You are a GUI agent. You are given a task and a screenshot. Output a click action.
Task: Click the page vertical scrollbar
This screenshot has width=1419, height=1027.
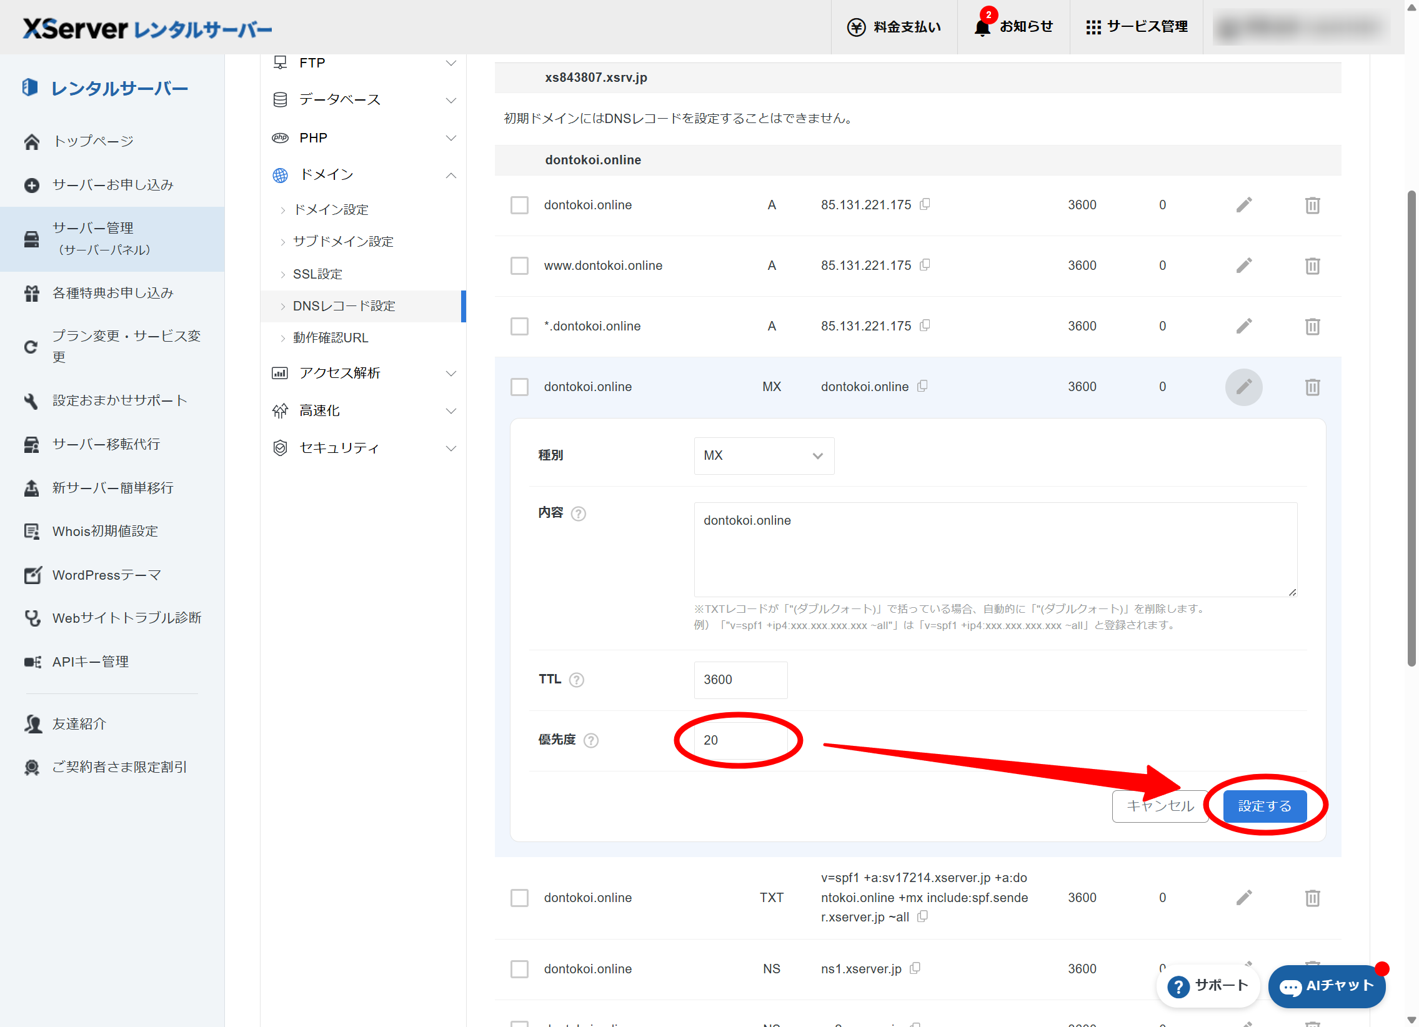[x=1412, y=429]
